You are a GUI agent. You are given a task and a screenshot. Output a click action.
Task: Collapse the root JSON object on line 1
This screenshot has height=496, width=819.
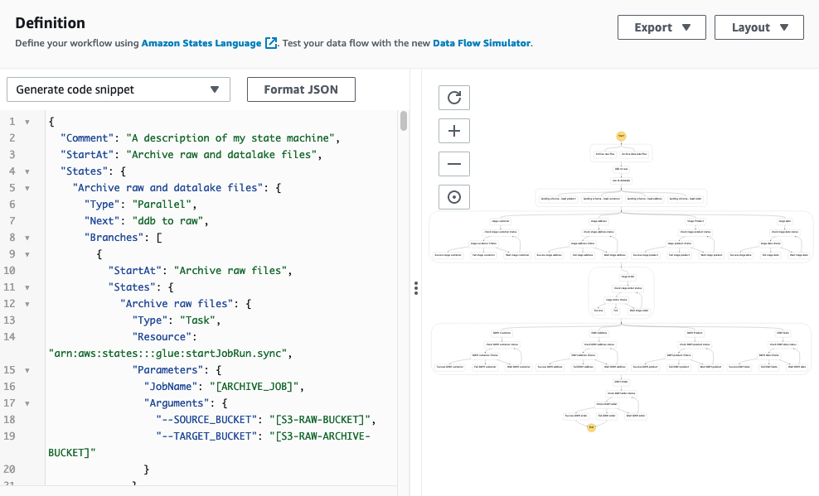click(x=27, y=122)
